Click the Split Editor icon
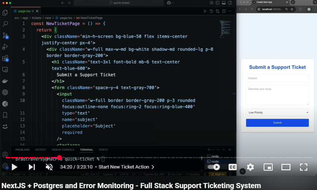Viewport: 317px width, 190px height. (x=224, y=11)
